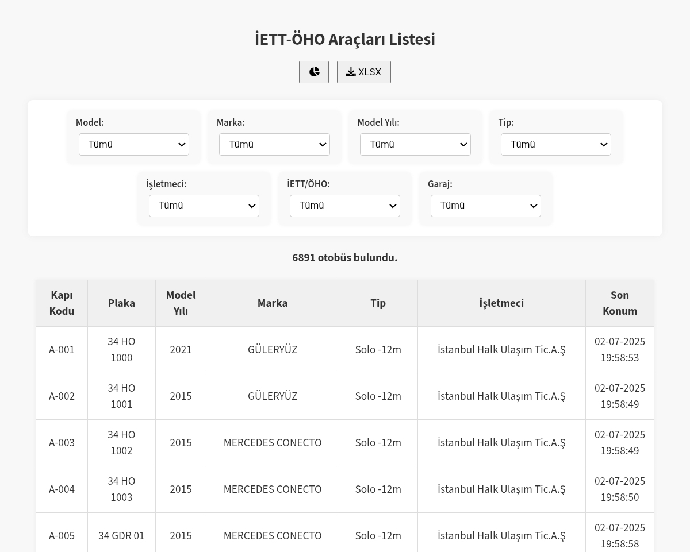The width and height of the screenshot is (690, 552).
Task: Click timestamp 02-07-2025 19:58:53
Action: tap(620, 350)
